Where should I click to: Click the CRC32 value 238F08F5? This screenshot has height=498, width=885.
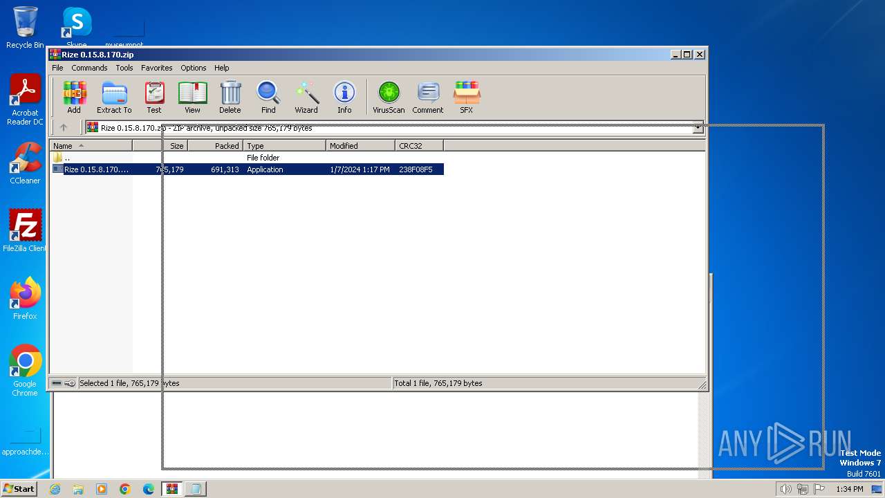pos(416,169)
